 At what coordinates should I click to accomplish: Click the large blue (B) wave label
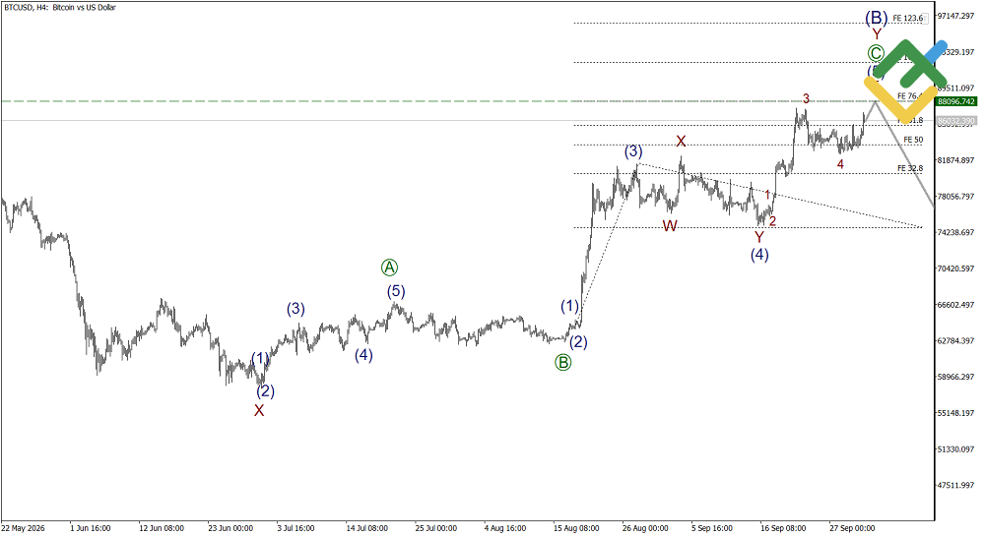(877, 18)
